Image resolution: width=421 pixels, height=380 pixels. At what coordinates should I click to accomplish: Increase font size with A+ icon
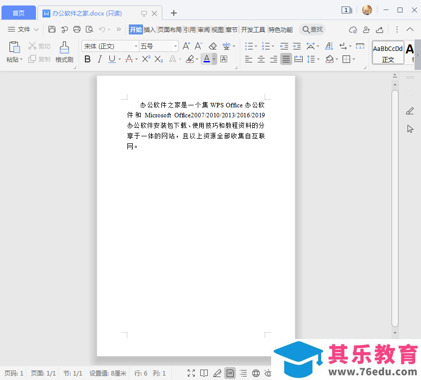click(x=186, y=46)
